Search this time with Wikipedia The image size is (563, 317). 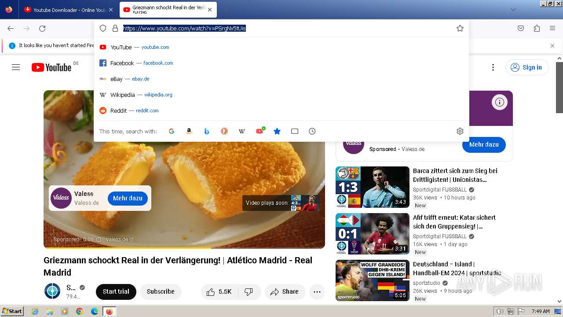point(242,131)
